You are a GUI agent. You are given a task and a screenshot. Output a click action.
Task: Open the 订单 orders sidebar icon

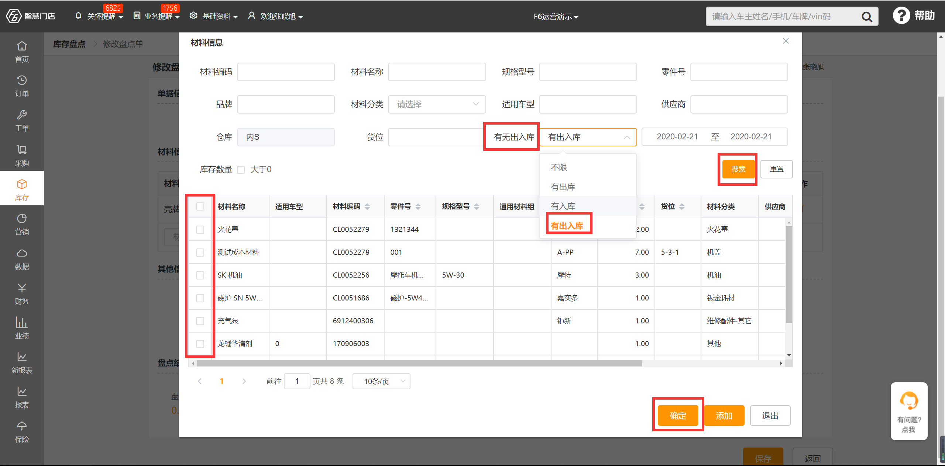pyautogui.click(x=22, y=86)
